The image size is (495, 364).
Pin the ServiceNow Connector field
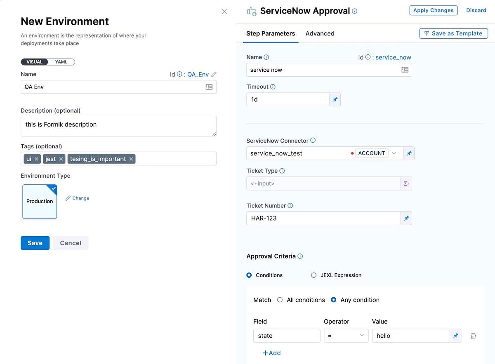coord(409,153)
